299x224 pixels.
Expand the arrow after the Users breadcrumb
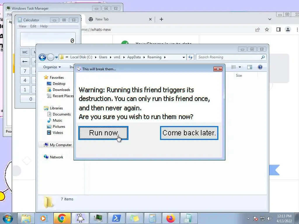111,57
